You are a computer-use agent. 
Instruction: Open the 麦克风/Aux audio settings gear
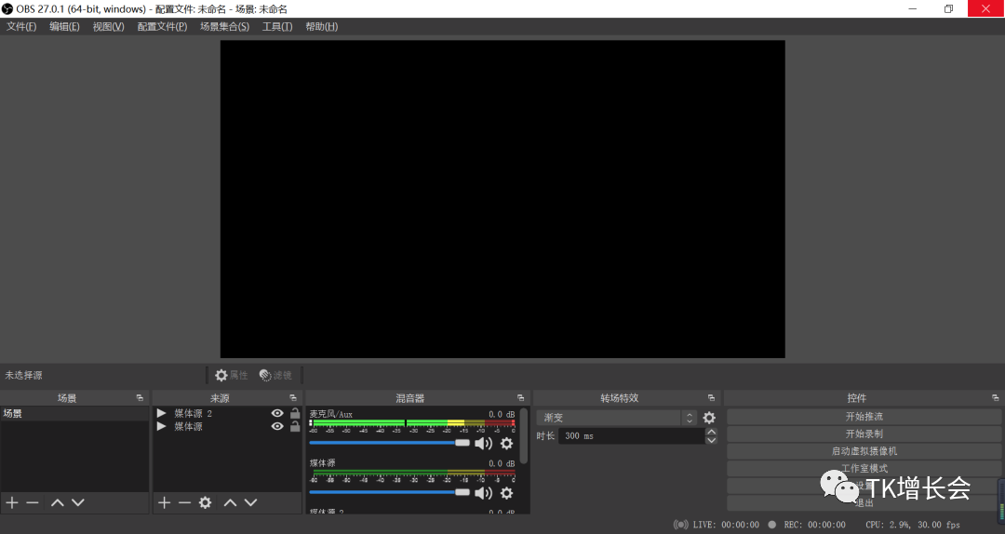(x=506, y=443)
